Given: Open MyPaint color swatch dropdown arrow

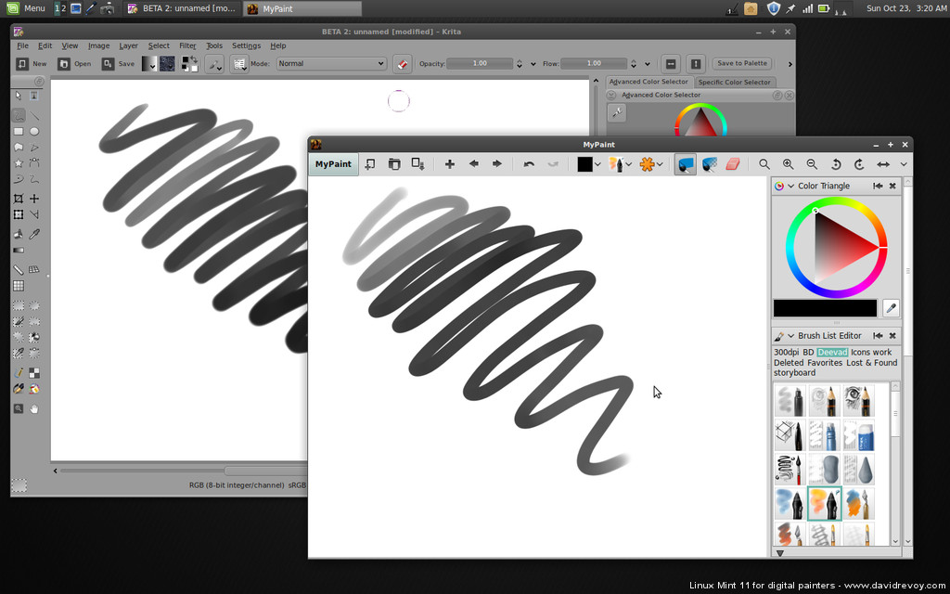Looking at the screenshot, I should (x=597, y=164).
